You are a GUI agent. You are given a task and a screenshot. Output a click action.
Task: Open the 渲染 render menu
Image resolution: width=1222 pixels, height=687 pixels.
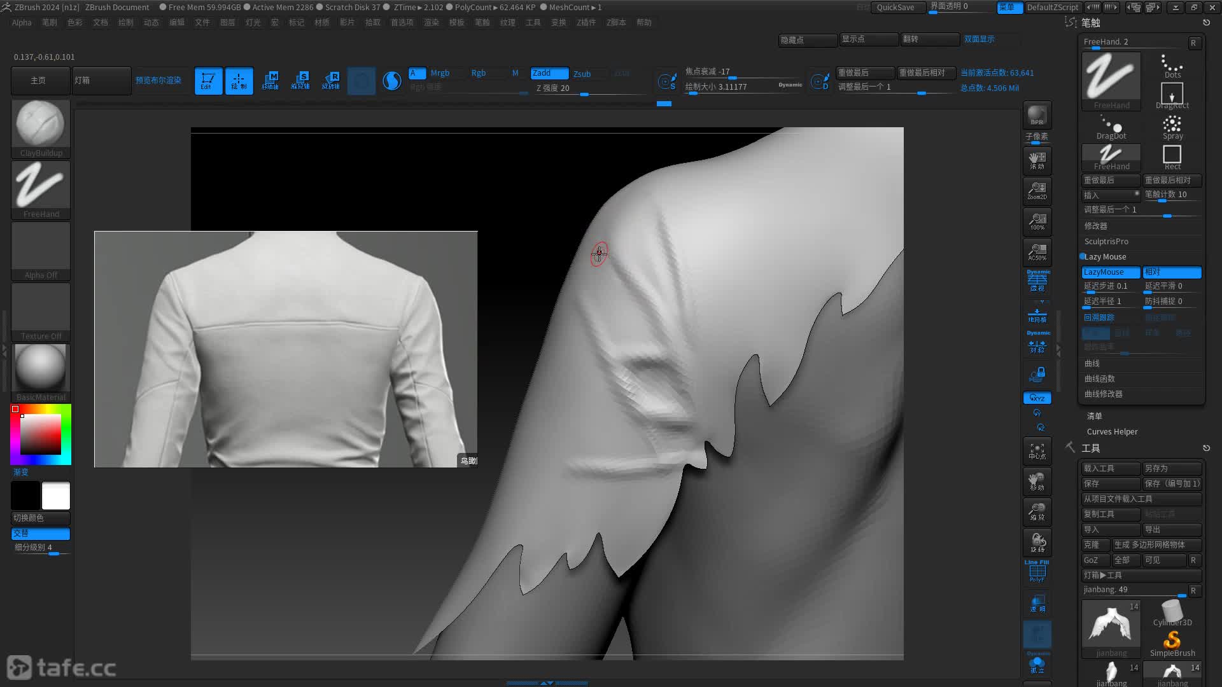[431, 22]
